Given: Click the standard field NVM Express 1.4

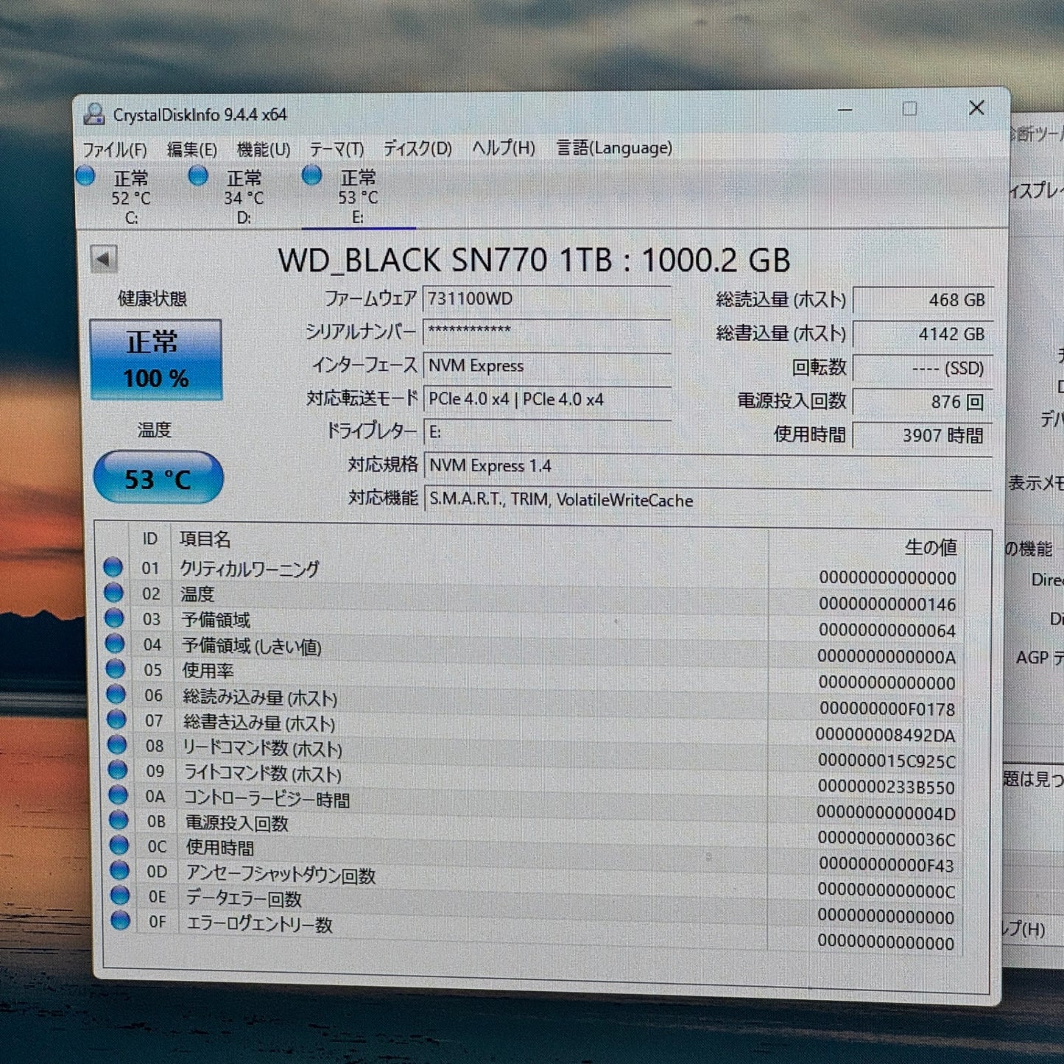Looking at the screenshot, I should [x=708, y=466].
